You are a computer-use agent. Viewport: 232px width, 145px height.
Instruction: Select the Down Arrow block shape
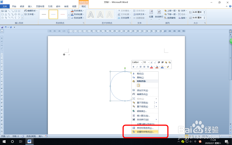[19, 14]
